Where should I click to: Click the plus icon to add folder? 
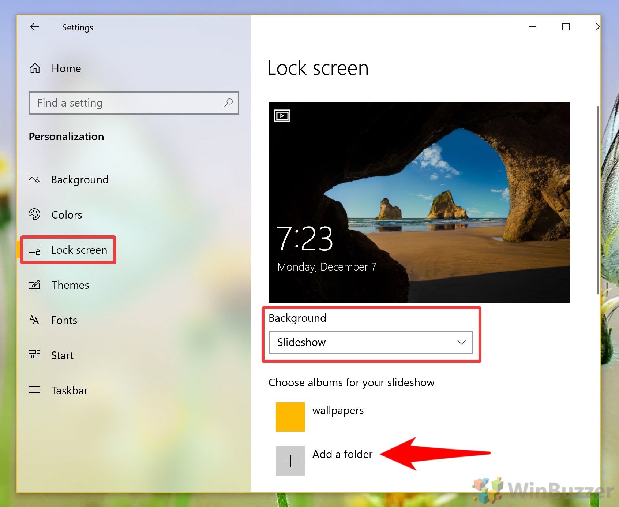click(290, 461)
